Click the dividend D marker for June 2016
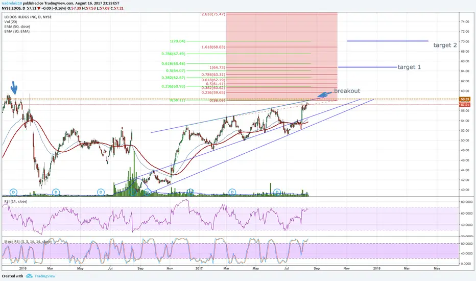The image size is (476, 281). click(101, 192)
